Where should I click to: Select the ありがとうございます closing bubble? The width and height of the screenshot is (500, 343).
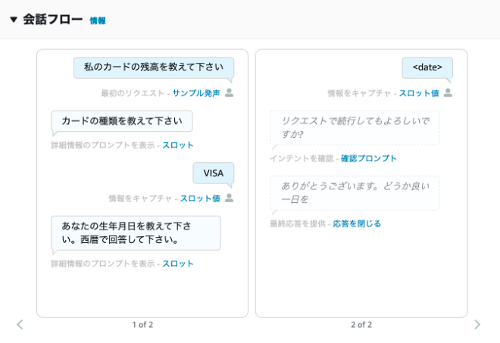pyautogui.click(x=355, y=193)
